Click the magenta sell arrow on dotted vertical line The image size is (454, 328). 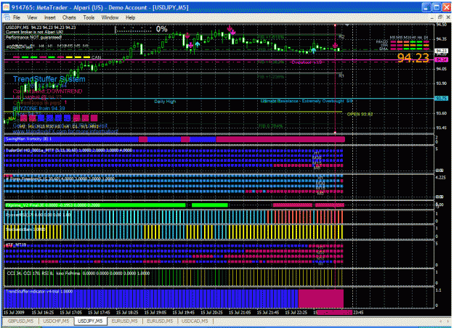click(335, 46)
